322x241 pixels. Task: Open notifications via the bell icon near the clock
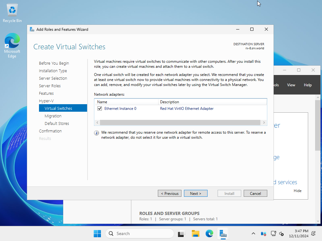pos(313,233)
